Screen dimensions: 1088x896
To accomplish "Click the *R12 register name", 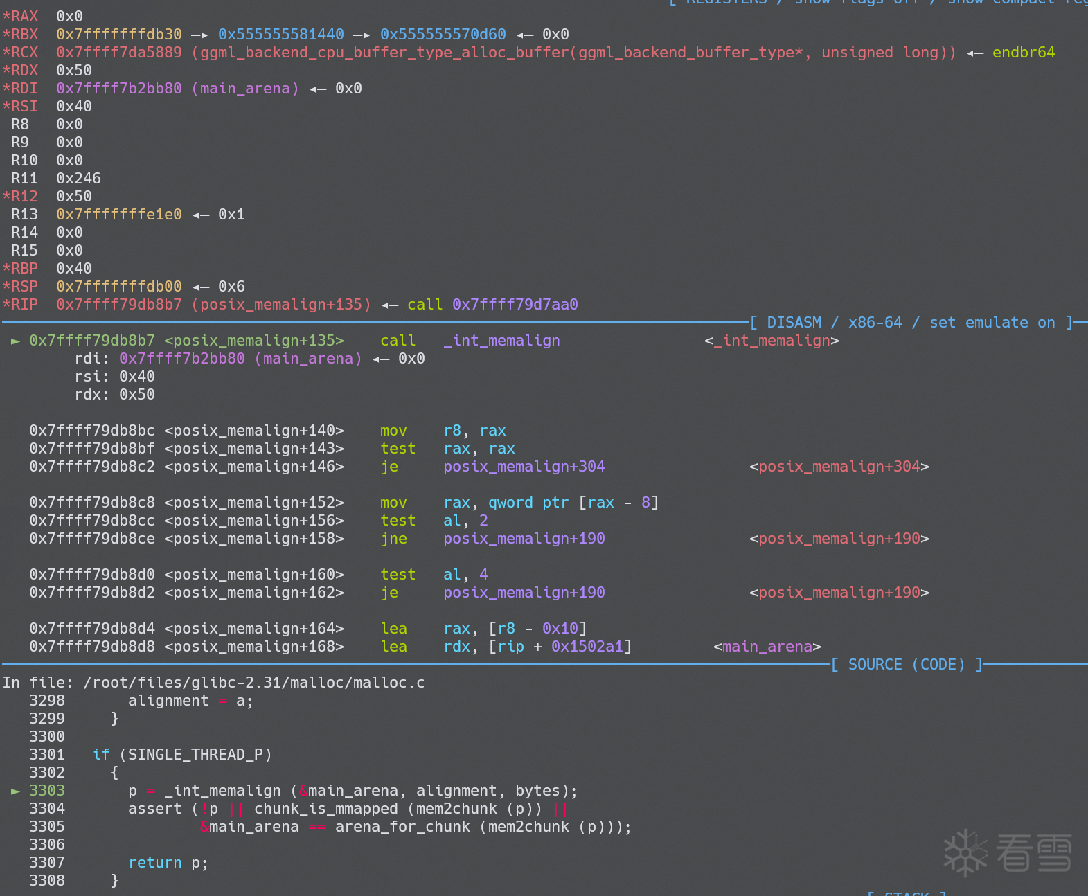I will (21, 196).
